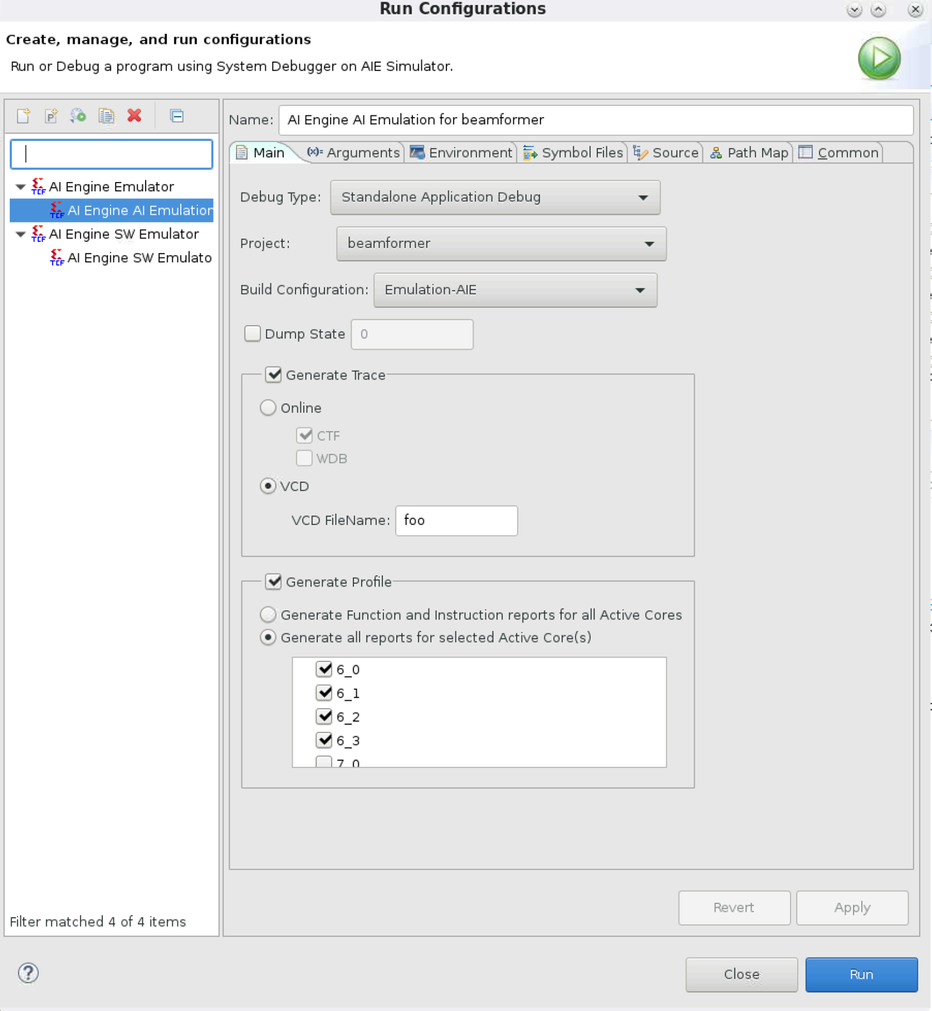Collapse the AI Engine SW Emulator tree node
Viewport: 932px width, 1011px height.
tap(20, 234)
